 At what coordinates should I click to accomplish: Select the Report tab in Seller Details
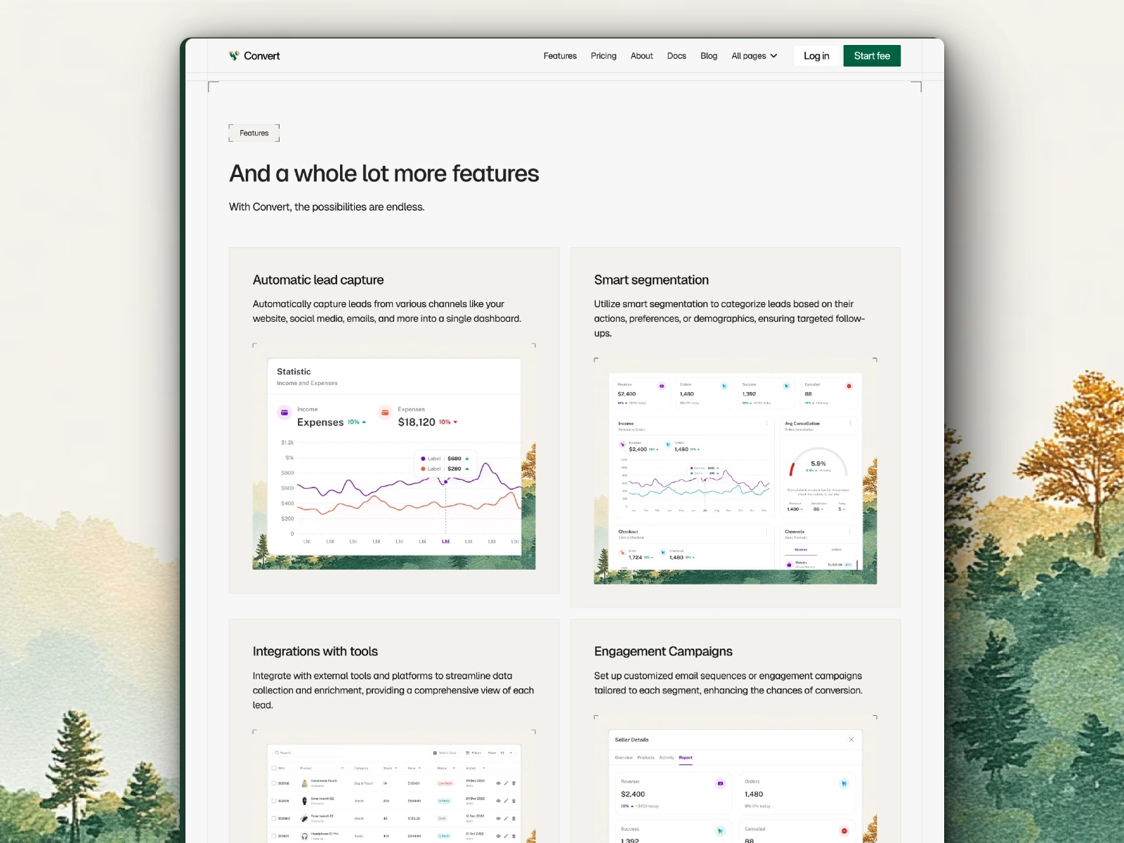[x=686, y=757]
